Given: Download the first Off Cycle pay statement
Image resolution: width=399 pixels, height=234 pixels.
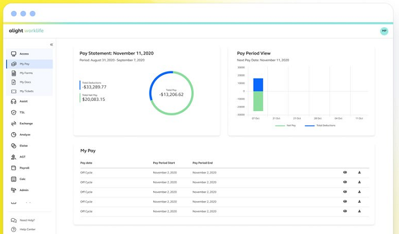Looking at the screenshot, I should [x=359, y=173].
